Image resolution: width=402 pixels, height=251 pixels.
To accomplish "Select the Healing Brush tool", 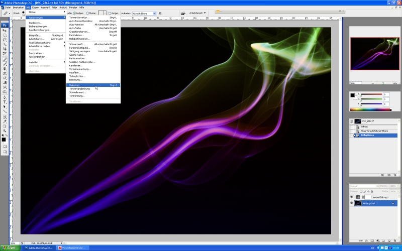I will coord(5,59).
